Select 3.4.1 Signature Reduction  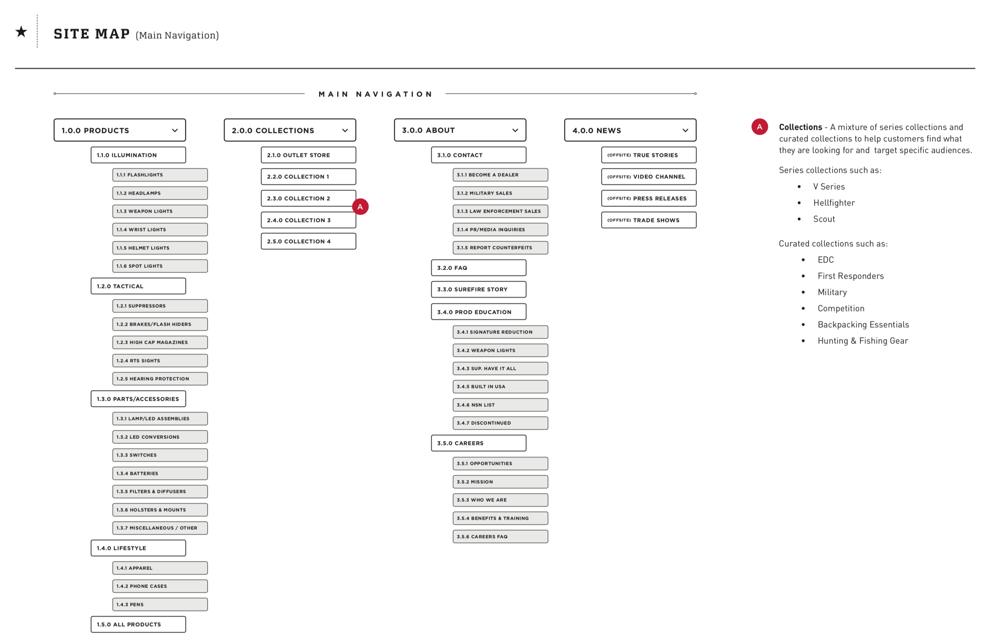501,332
